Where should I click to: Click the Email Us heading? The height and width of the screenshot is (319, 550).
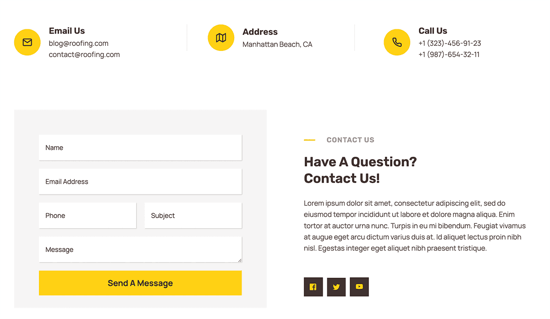coord(67,31)
